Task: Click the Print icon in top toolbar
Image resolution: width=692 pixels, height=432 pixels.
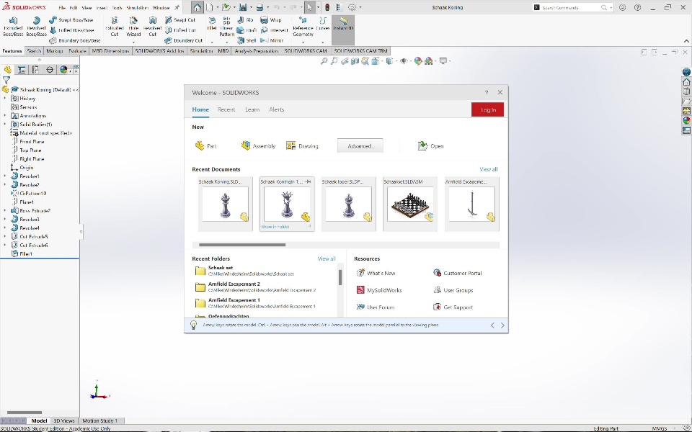Action: coord(260,7)
